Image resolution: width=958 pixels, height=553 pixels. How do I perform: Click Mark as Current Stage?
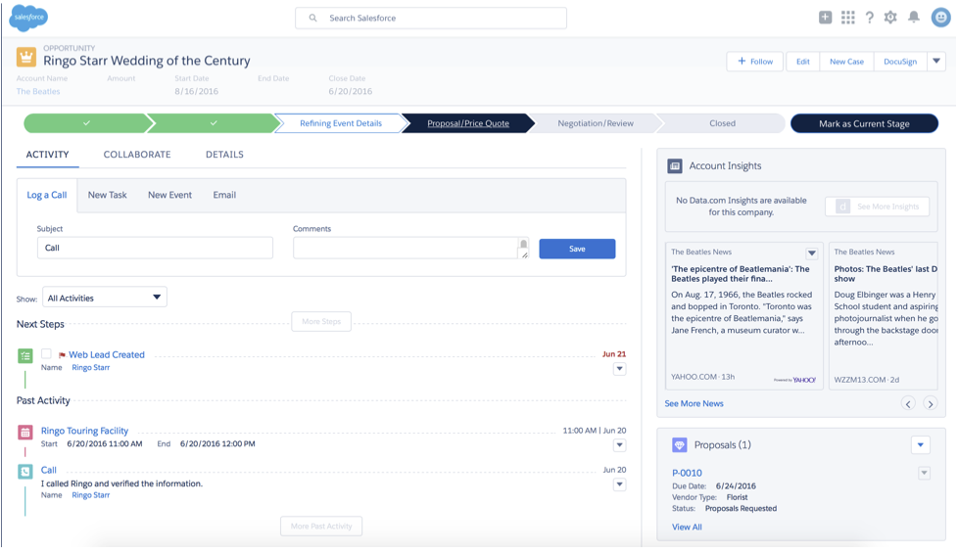click(864, 123)
